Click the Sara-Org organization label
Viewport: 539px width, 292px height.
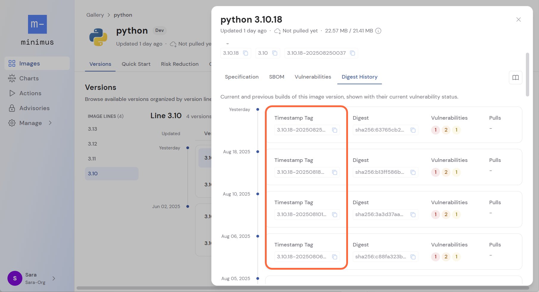pyautogui.click(x=35, y=282)
